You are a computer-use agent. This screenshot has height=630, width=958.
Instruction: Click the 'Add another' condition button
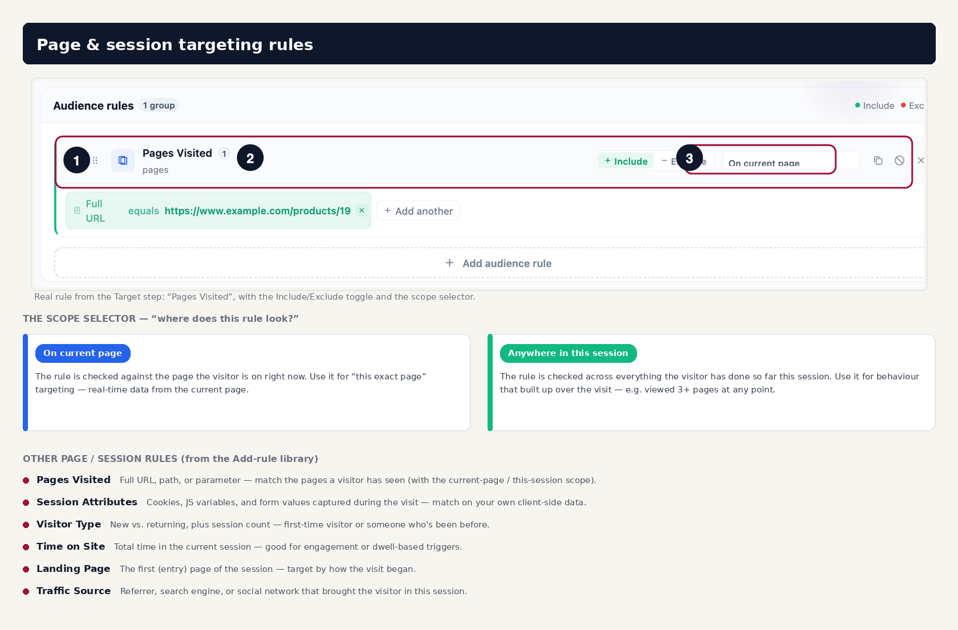pyautogui.click(x=418, y=211)
